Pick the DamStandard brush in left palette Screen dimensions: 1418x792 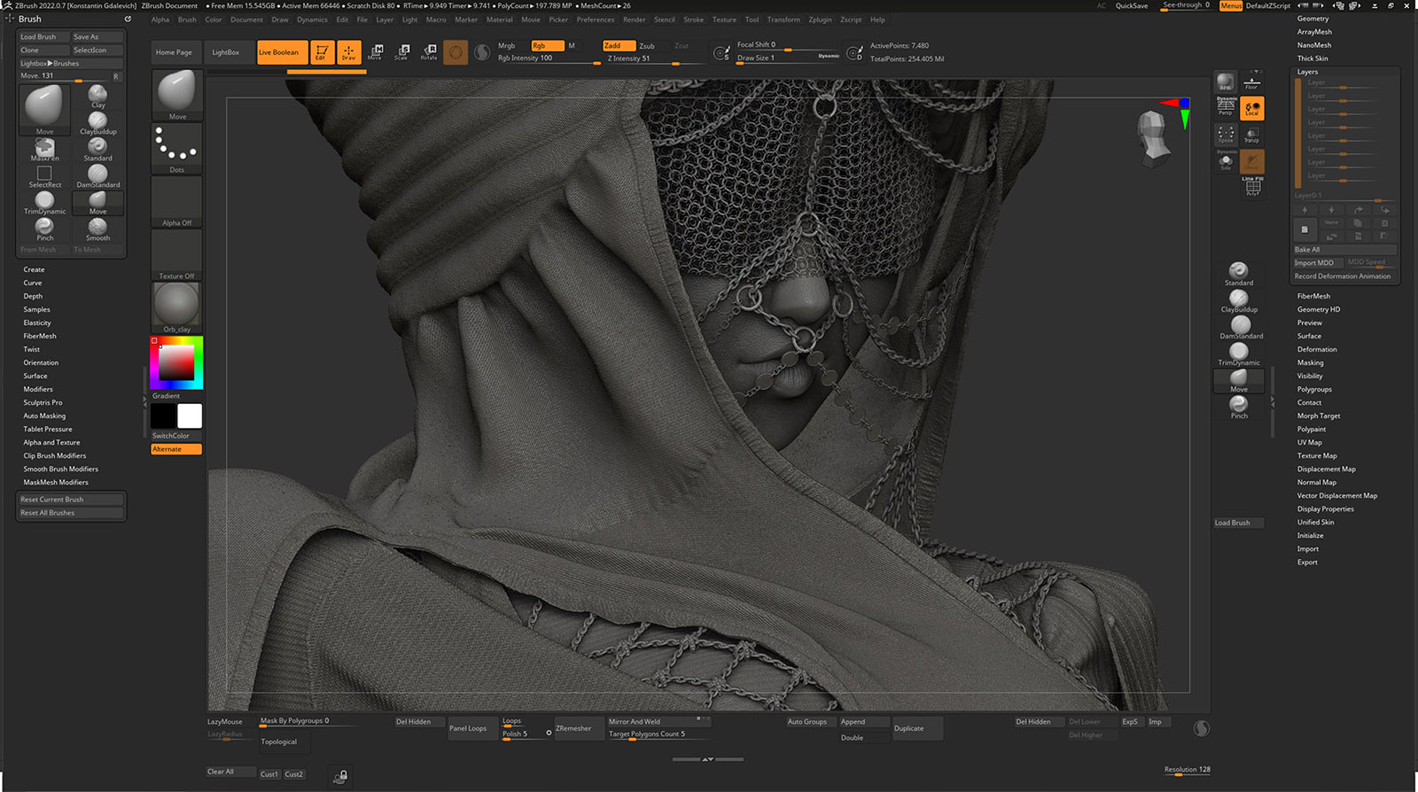coord(97,175)
